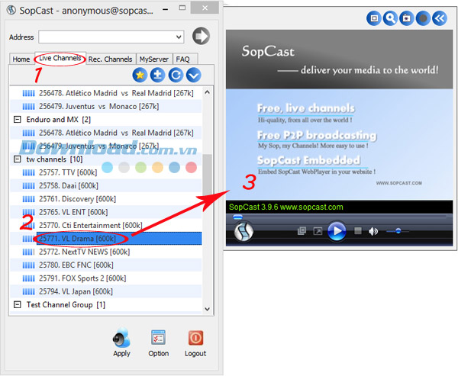Select channel 25780. EBC FNC [600k]

pos(76,265)
